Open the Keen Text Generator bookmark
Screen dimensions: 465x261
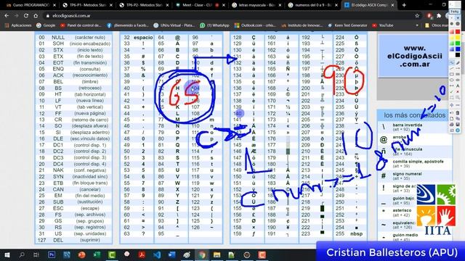347,25
